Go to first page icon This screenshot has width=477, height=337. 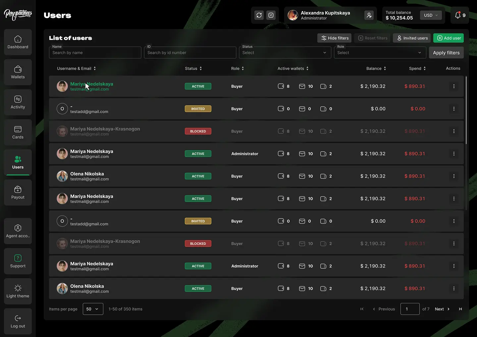coord(362,309)
